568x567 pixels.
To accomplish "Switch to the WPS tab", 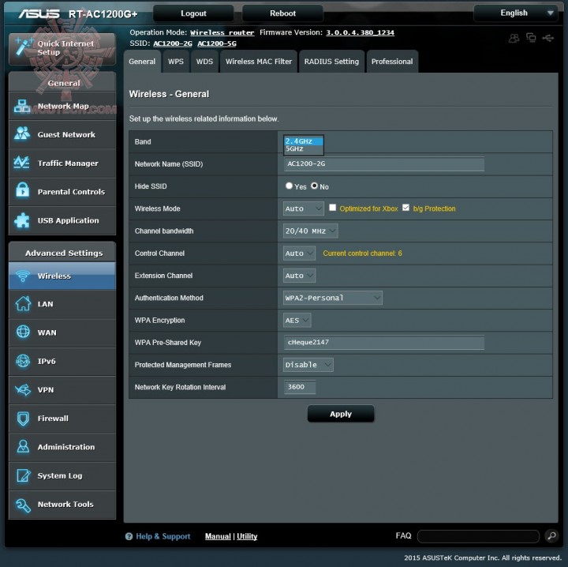I will click(176, 62).
